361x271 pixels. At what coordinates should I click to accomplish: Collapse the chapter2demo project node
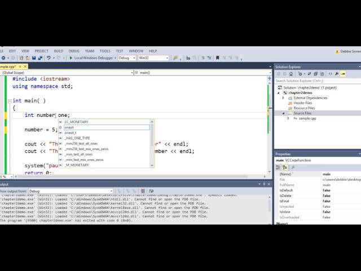coord(279,93)
